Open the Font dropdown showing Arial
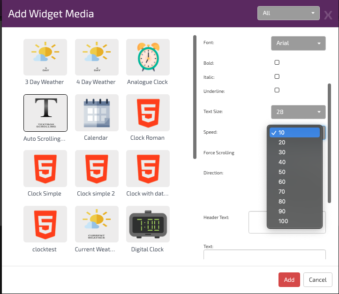The image size is (339, 294). pos(298,43)
